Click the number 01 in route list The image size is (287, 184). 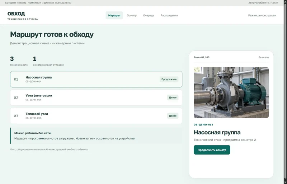pos(16,79)
